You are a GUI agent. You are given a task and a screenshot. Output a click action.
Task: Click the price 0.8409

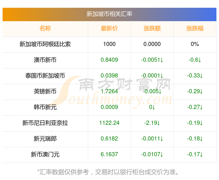[109, 60]
